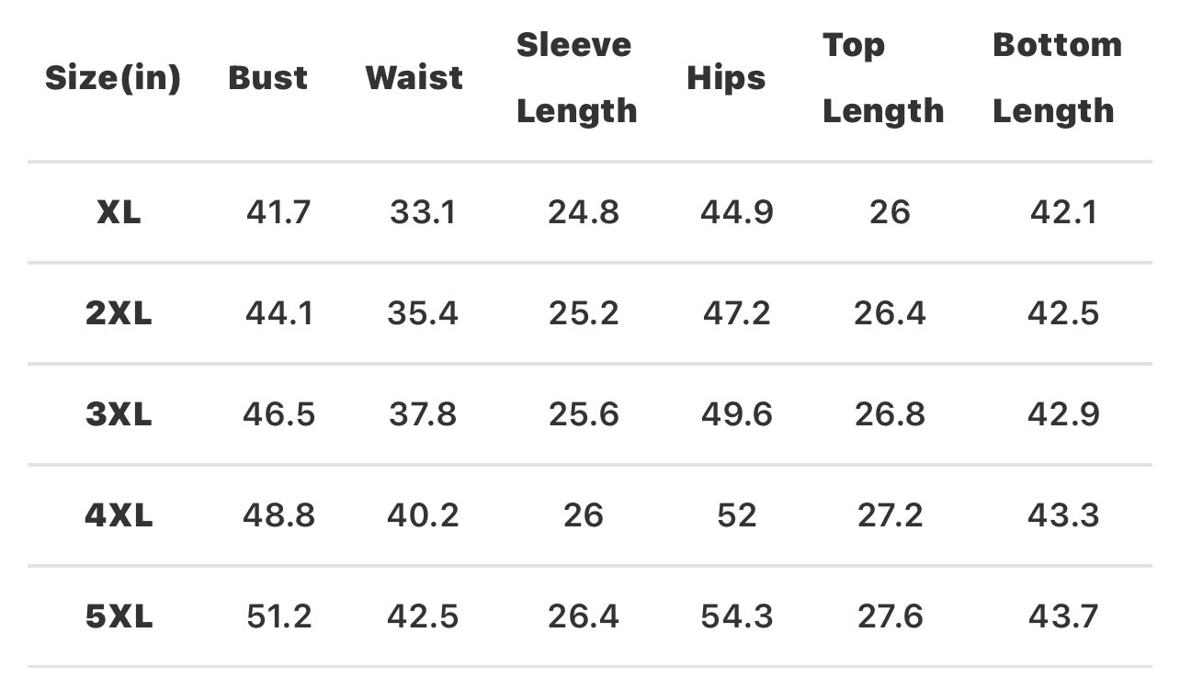Screen dimensions: 1180x689
Task: Click the Hips column header
Action: (x=726, y=78)
